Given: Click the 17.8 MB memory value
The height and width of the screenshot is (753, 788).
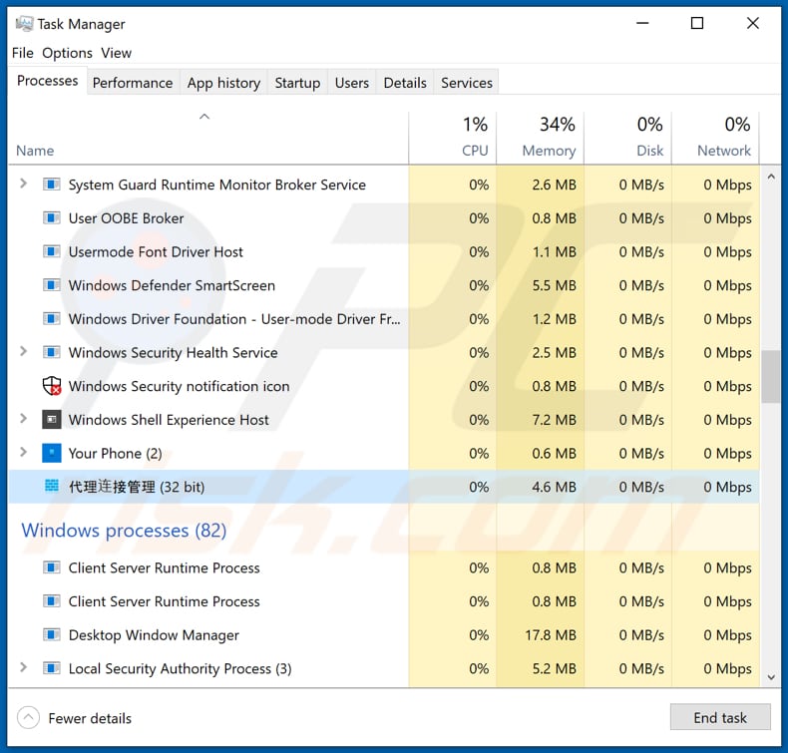Looking at the screenshot, I should tap(551, 635).
